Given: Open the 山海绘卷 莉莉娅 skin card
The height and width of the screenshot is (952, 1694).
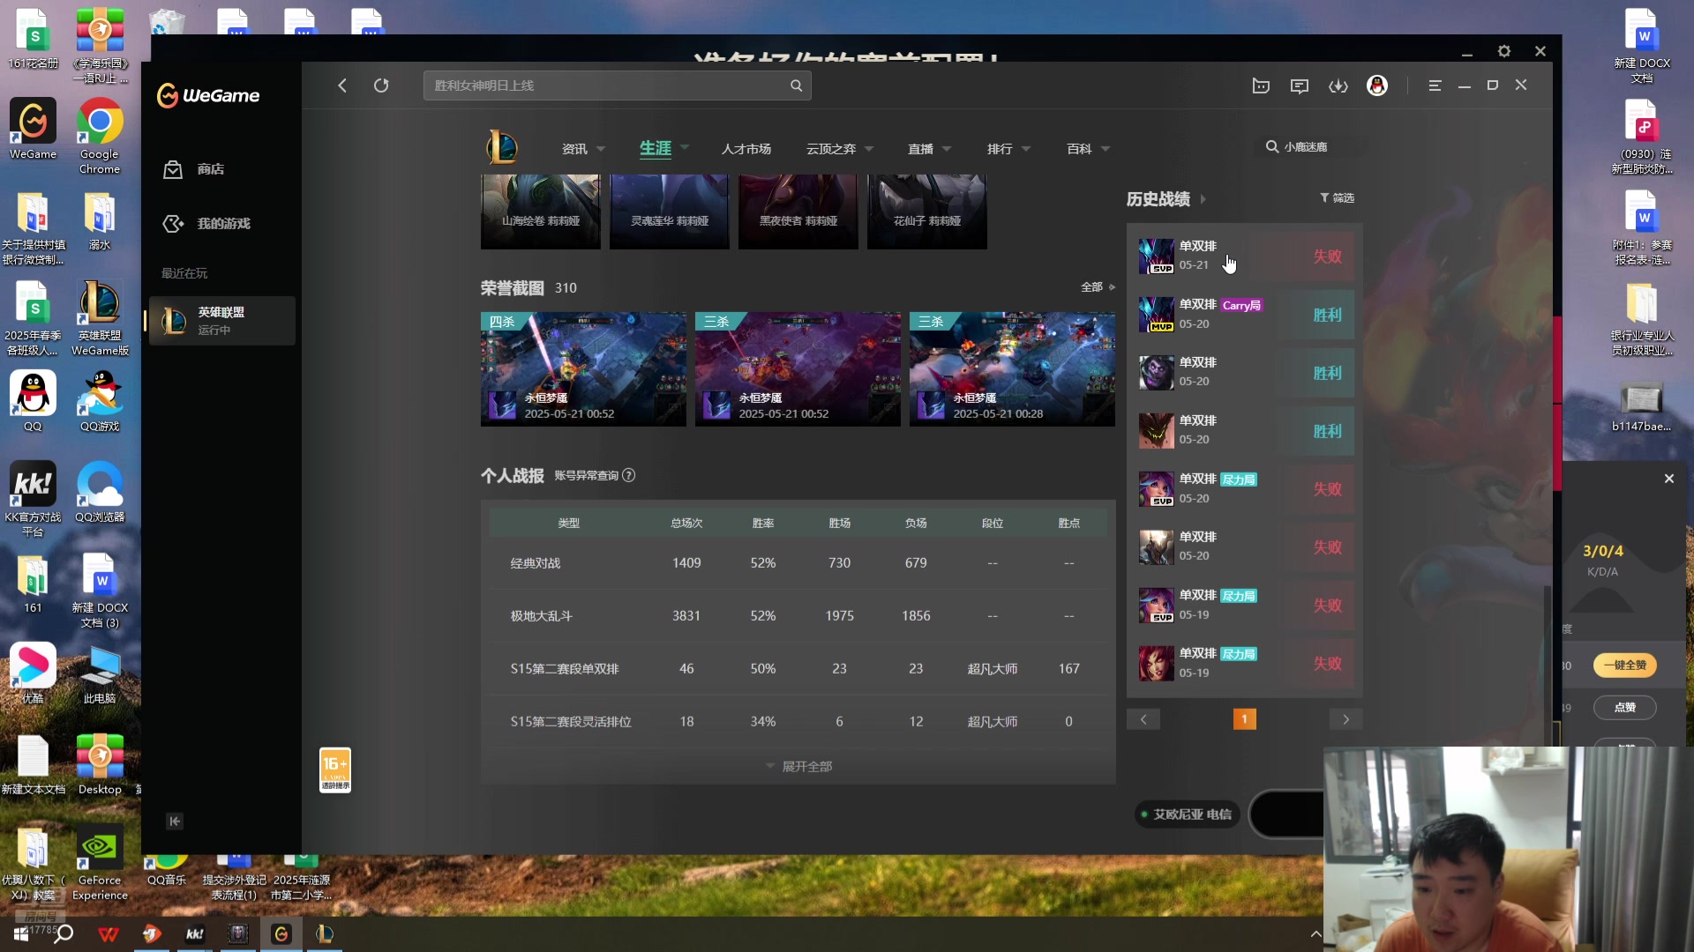Looking at the screenshot, I should point(541,212).
